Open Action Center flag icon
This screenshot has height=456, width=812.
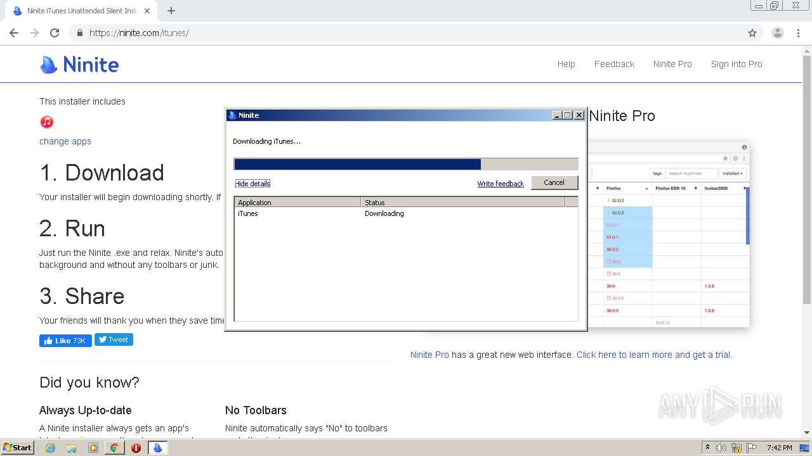pyautogui.click(x=752, y=448)
